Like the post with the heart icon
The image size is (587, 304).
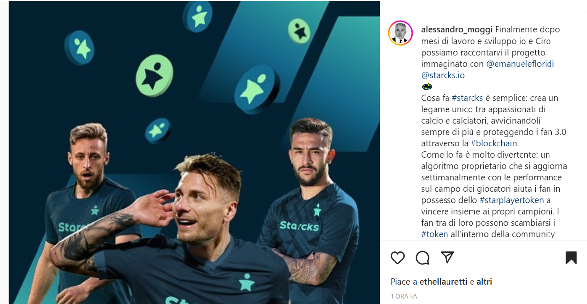tap(397, 257)
